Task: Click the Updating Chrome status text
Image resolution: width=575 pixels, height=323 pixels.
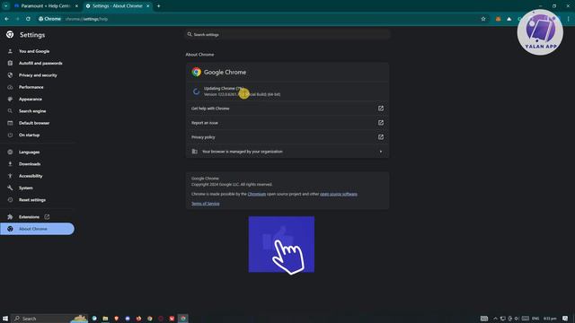Action: pos(224,88)
